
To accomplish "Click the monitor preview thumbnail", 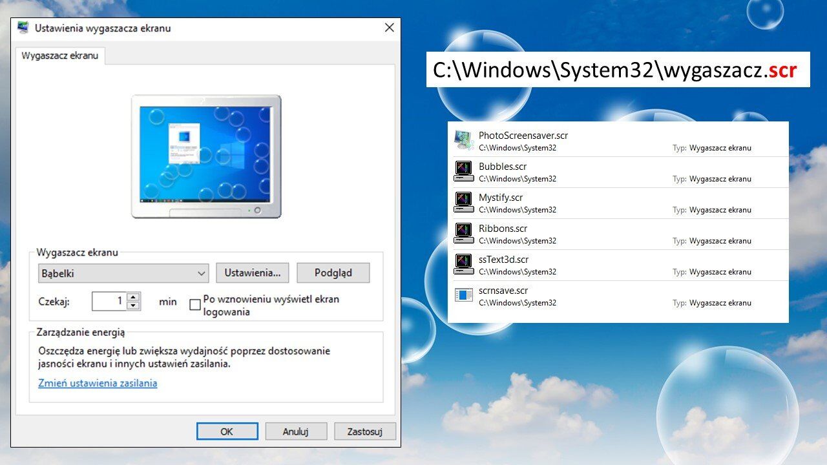I will (x=206, y=156).
